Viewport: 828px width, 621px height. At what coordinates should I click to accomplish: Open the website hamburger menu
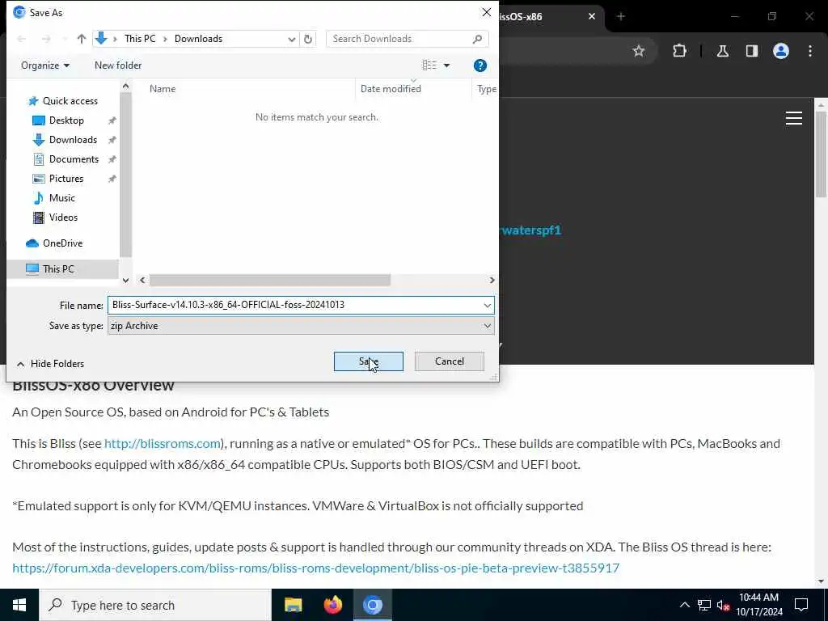pos(794,118)
